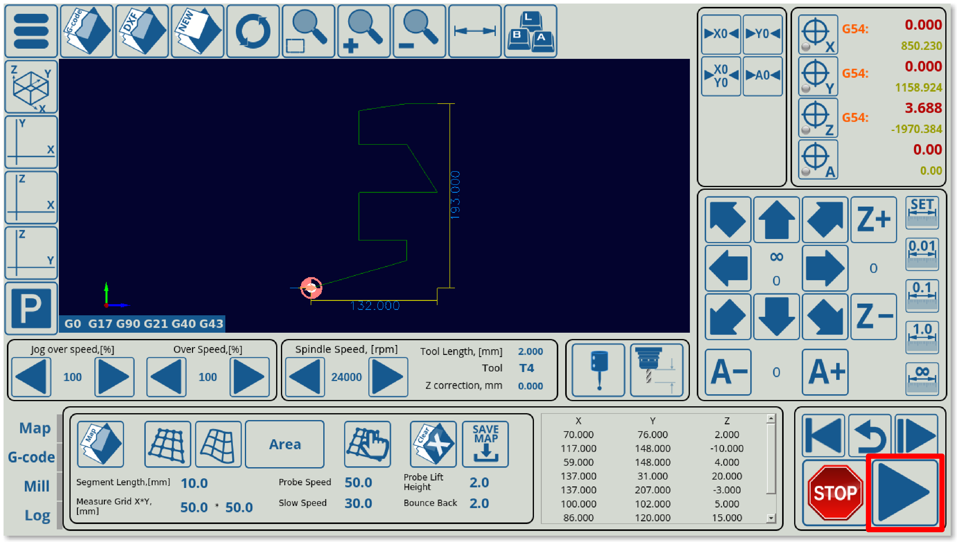This screenshot has width=957, height=542.
Task: Select the zoom-to-window magnifier tool
Action: click(308, 31)
